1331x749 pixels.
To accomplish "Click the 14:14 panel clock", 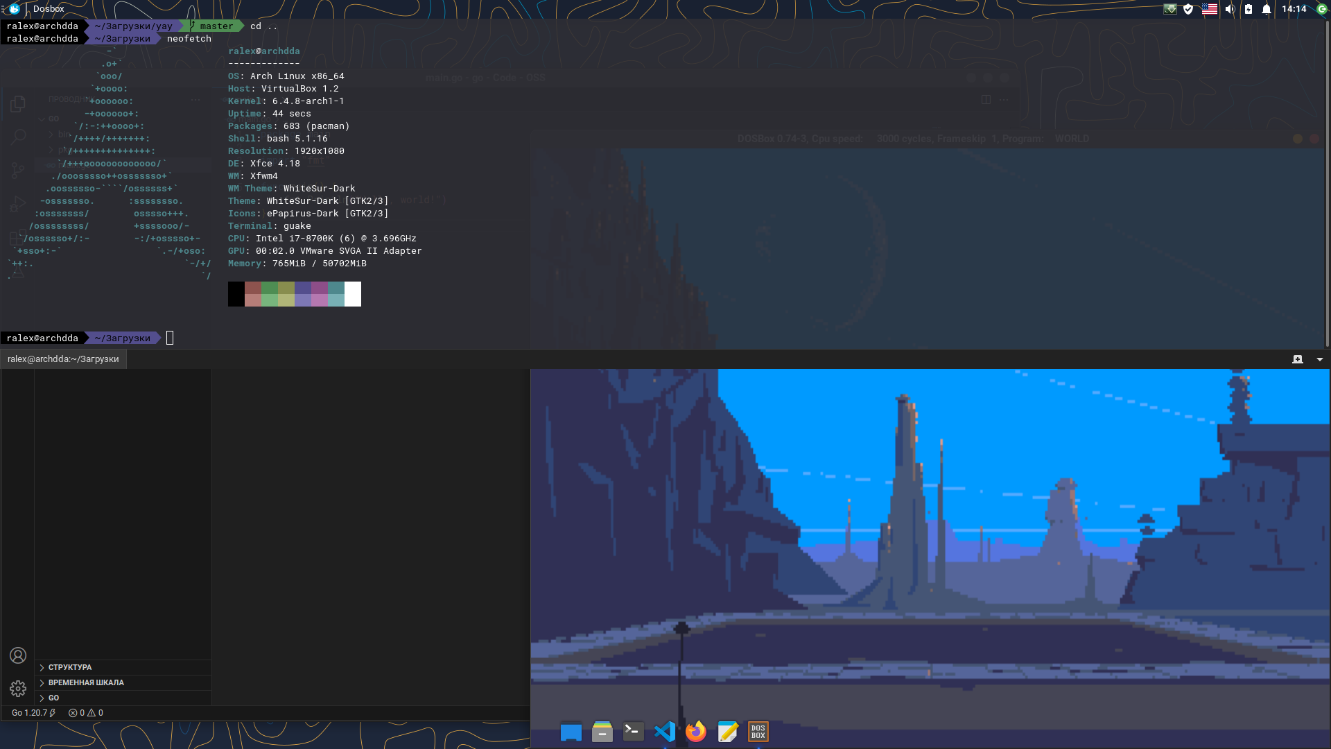I will click(1294, 9).
